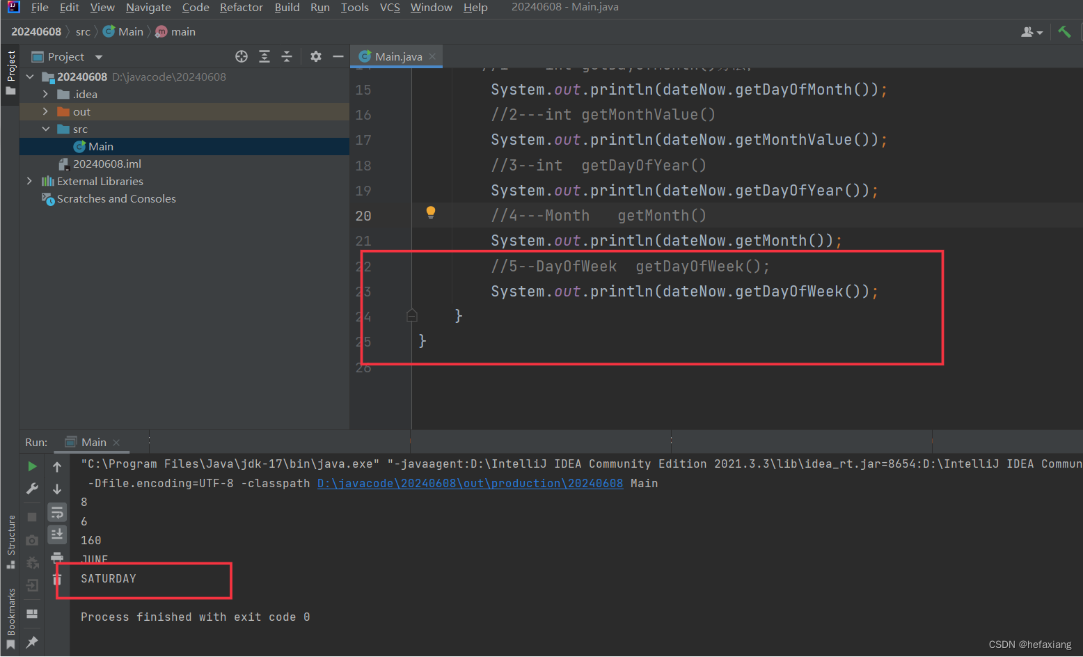Click the build hammer icon
This screenshot has width=1083, height=657.
(1064, 32)
